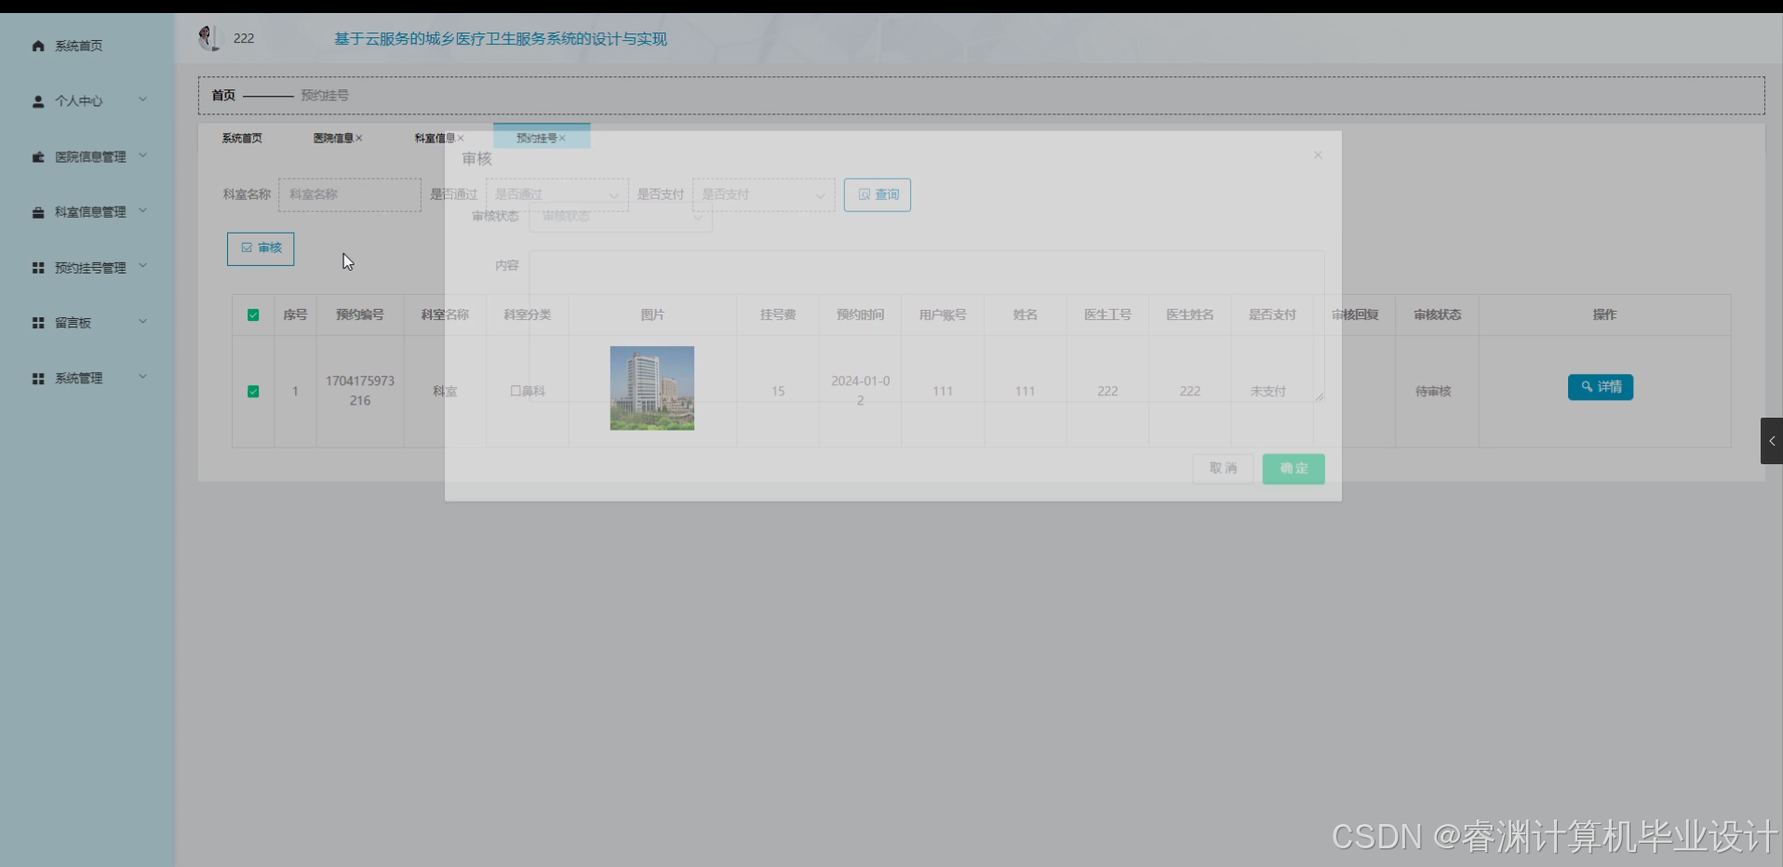This screenshot has width=1783, height=867.
Task: Expand the 科室信息管理 chevron
Action: point(142,211)
